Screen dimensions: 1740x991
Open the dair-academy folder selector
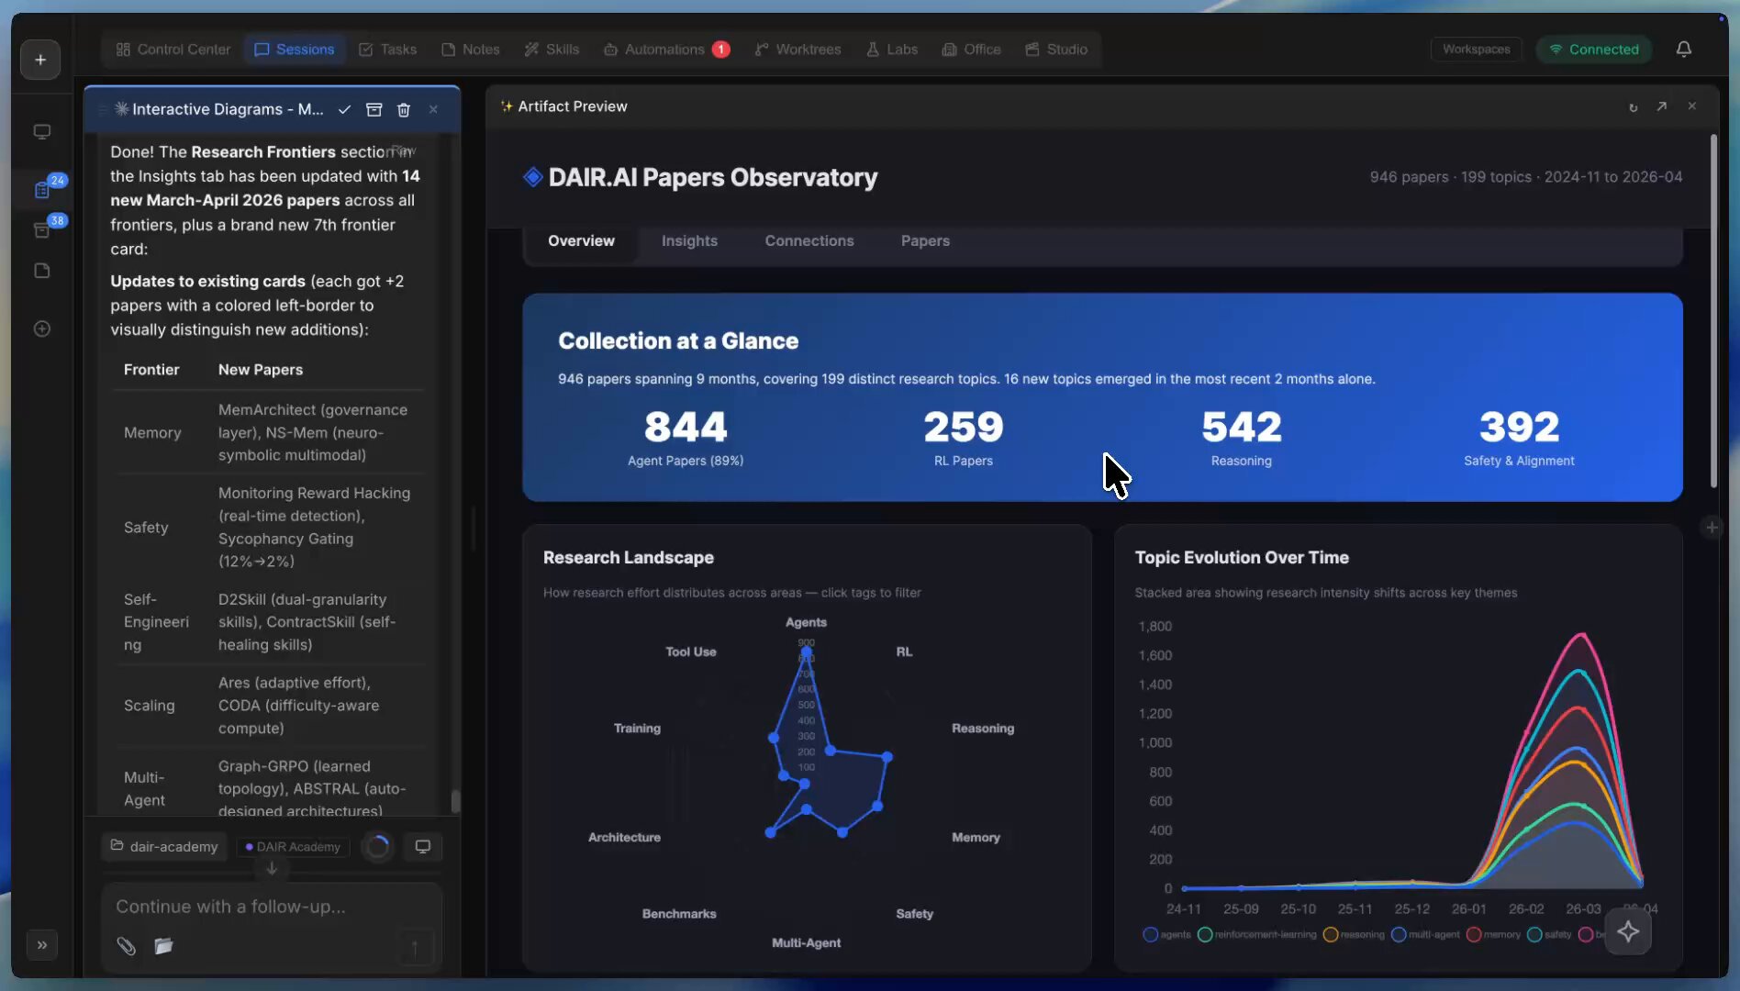pyautogui.click(x=165, y=846)
